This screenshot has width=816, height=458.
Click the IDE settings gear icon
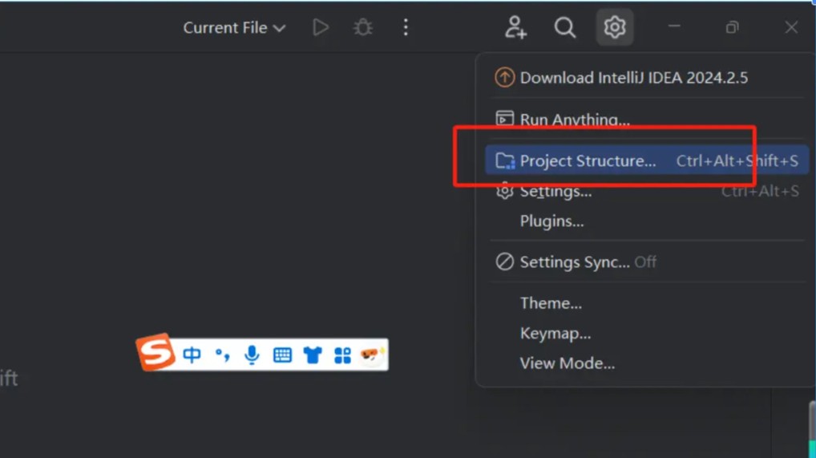[615, 27]
